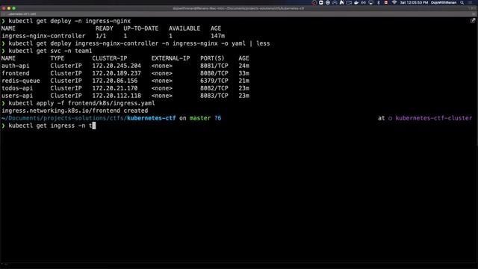Viewport: 478px width, 269px height.
Task: Click the command input line 'kubectl get ingress -n t'
Action: coord(51,126)
